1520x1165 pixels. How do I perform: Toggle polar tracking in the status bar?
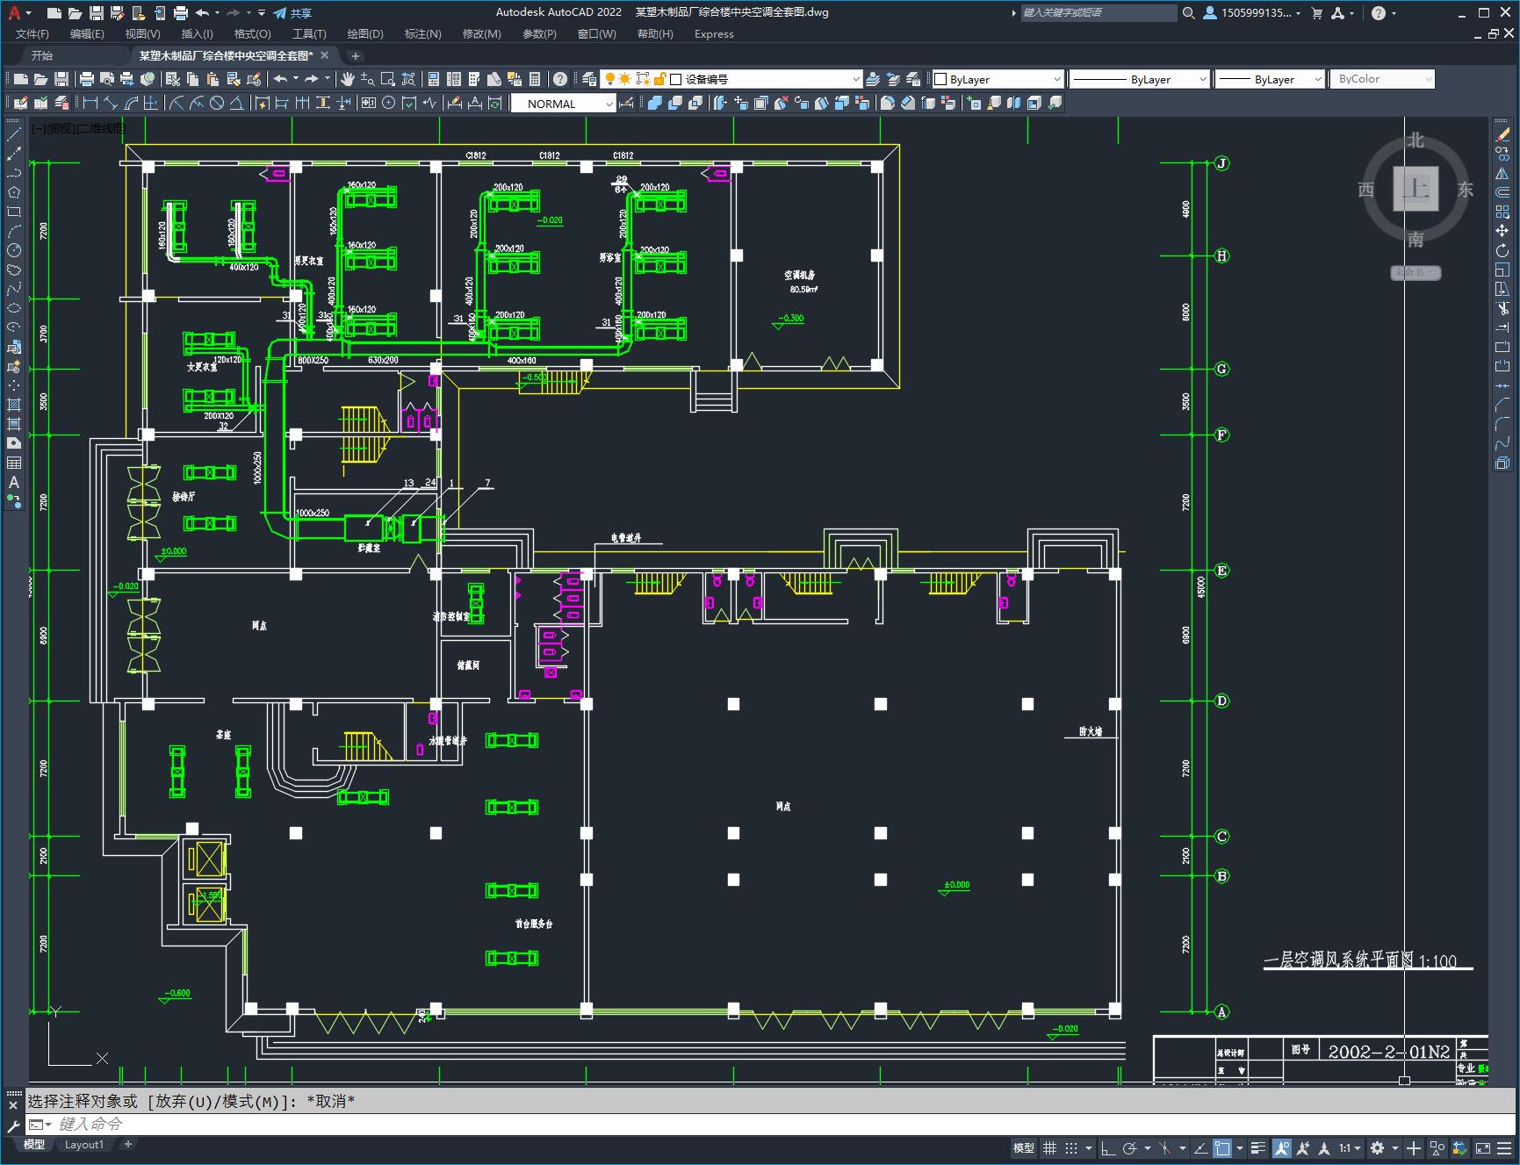[x=1130, y=1147]
